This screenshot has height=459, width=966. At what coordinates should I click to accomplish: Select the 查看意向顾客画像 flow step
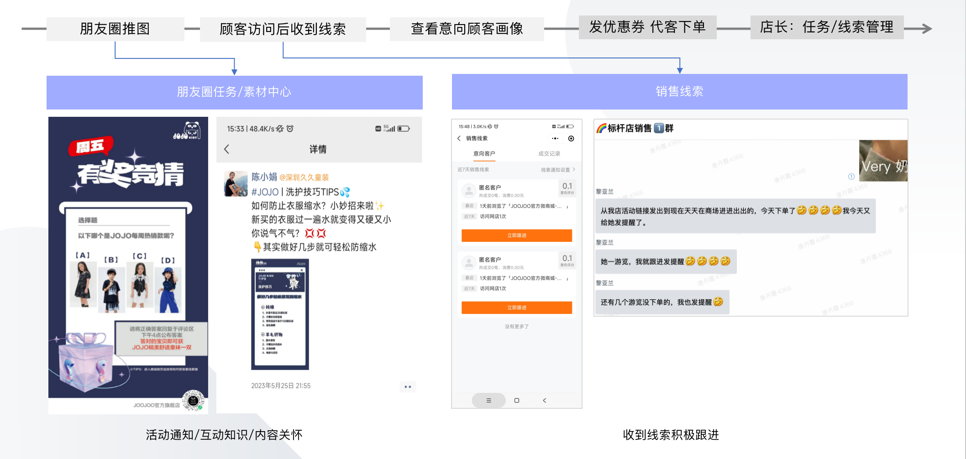click(467, 29)
